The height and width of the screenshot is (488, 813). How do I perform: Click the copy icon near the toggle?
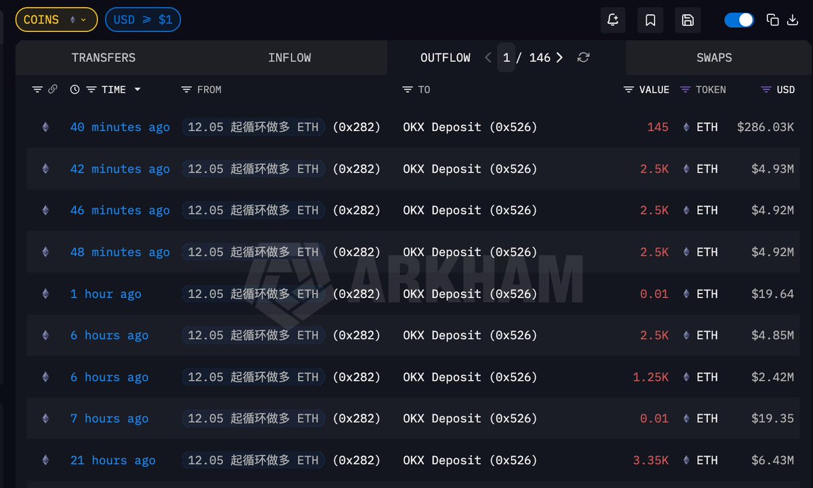[x=772, y=20]
